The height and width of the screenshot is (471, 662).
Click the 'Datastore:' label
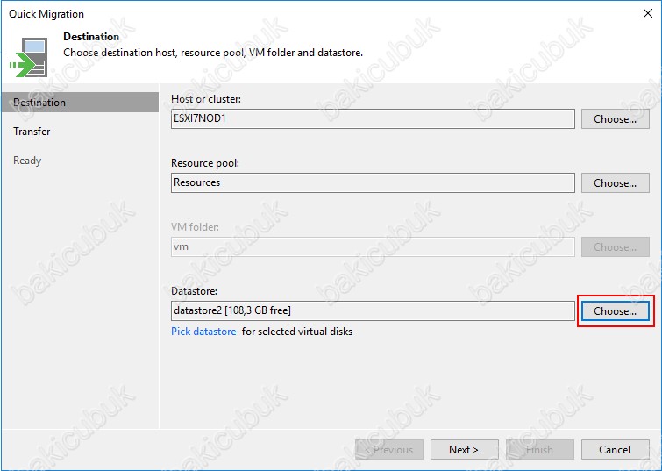tap(194, 291)
